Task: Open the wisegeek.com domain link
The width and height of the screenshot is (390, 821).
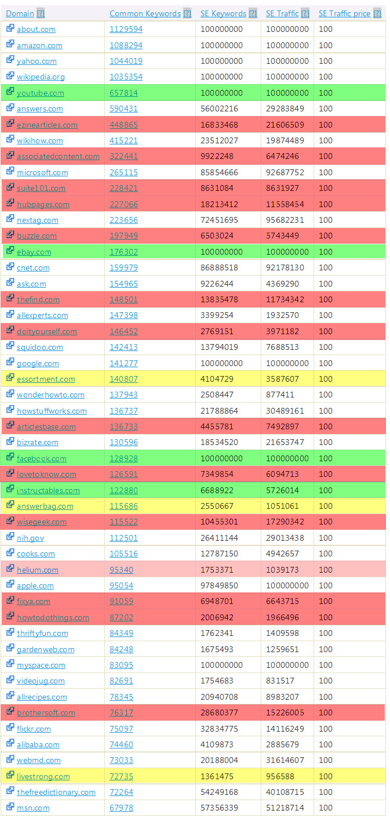Action: click(x=42, y=522)
